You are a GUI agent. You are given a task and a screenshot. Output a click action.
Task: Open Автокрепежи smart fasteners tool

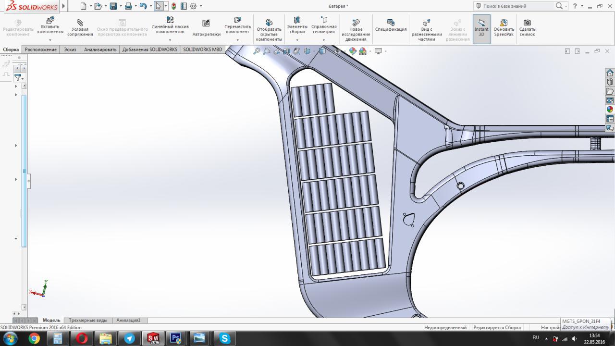pos(206,28)
